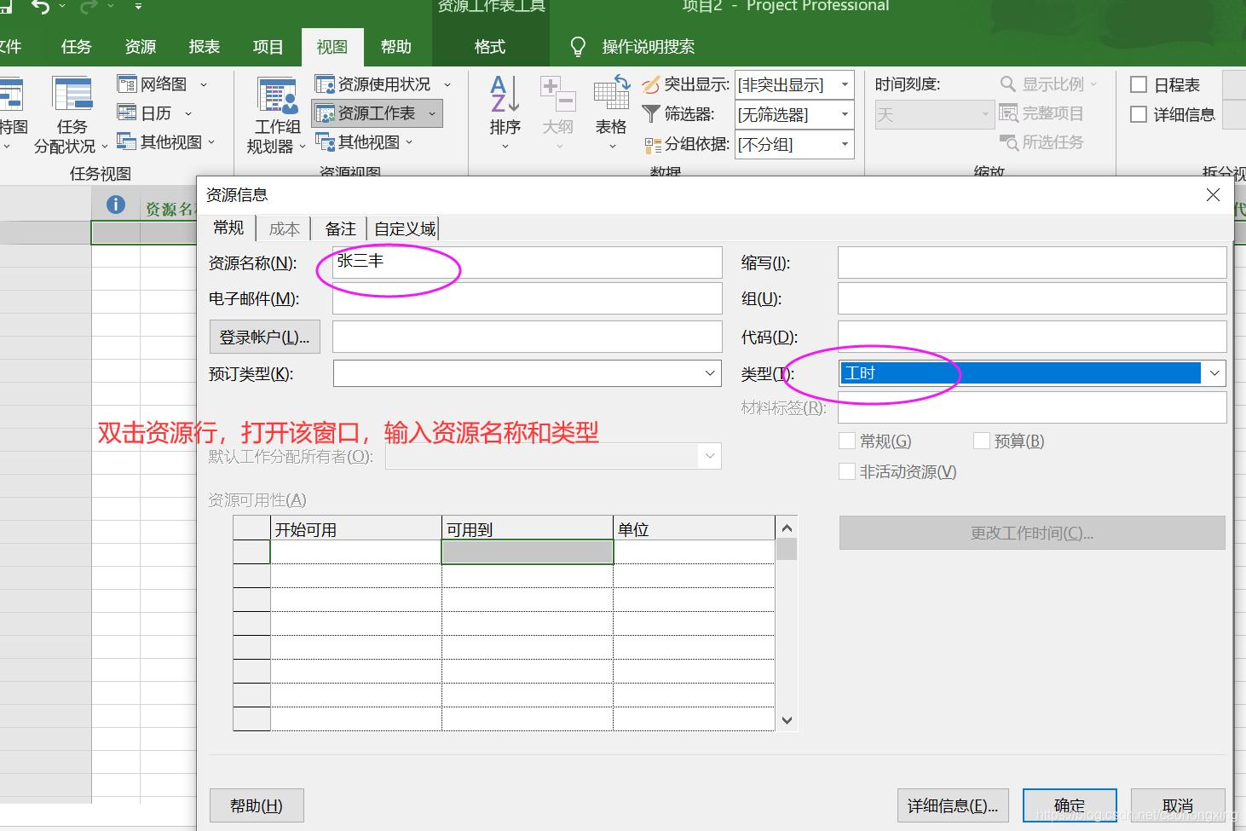This screenshot has width=1246, height=831.
Task: Enable the 详细信息 checkbox
Action: (1139, 114)
